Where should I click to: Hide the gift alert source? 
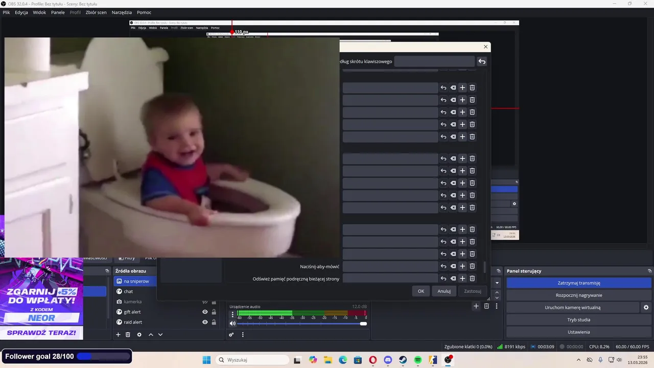pos(205,312)
